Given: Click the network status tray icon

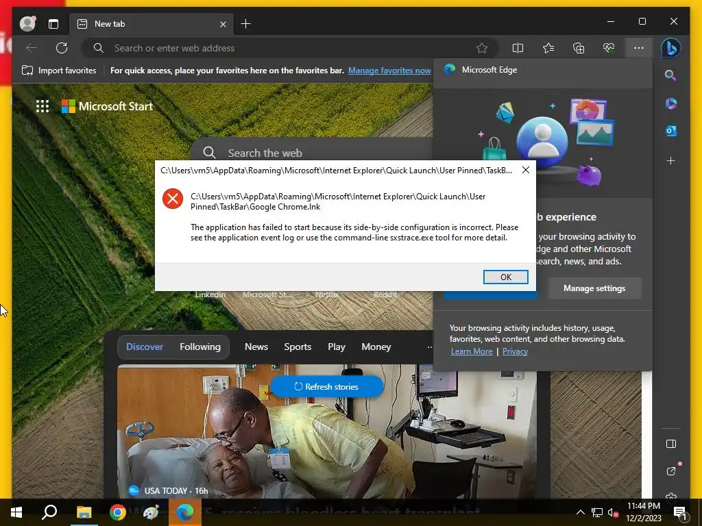Looking at the screenshot, I should pos(597,512).
